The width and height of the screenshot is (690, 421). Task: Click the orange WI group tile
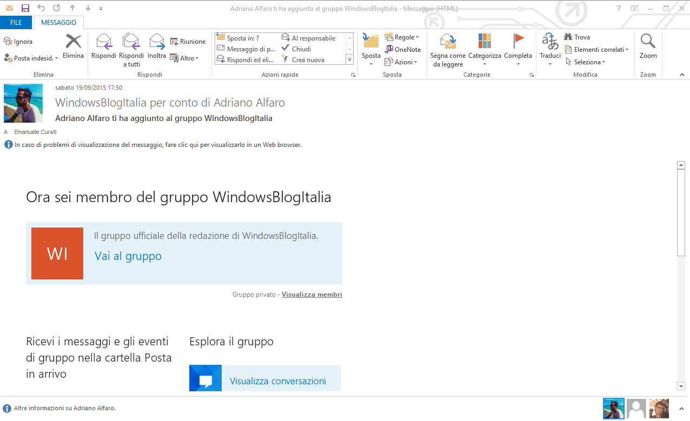click(x=57, y=253)
